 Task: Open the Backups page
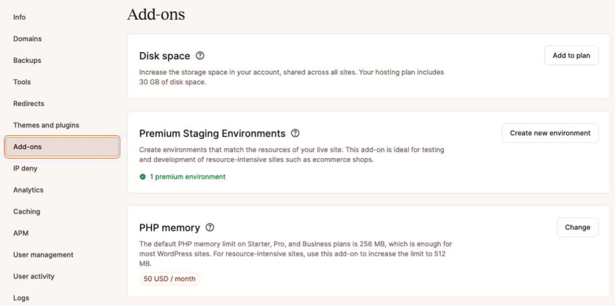(x=27, y=60)
